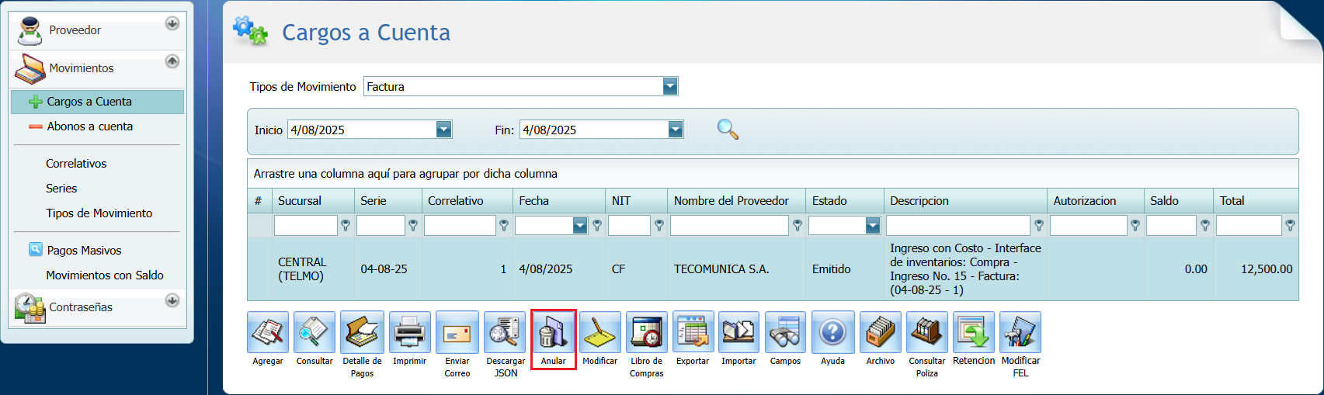The height and width of the screenshot is (395, 1324).
Task: Click the Enviar Correo envelope icon
Action: (457, 332)
